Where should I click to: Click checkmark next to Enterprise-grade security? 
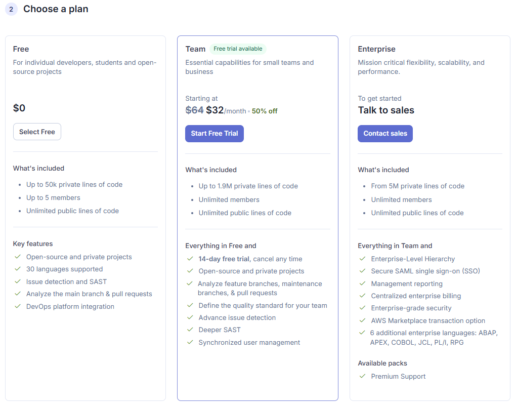362,308
